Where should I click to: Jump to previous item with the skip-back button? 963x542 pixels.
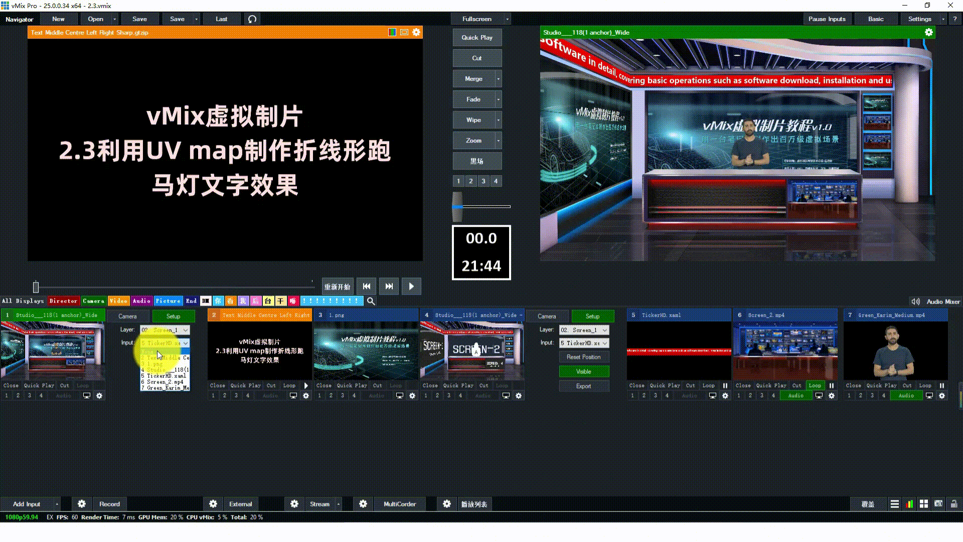[x=367, y=287]
